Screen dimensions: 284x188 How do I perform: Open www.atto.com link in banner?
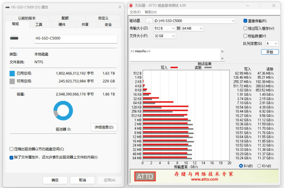[205, 179]
